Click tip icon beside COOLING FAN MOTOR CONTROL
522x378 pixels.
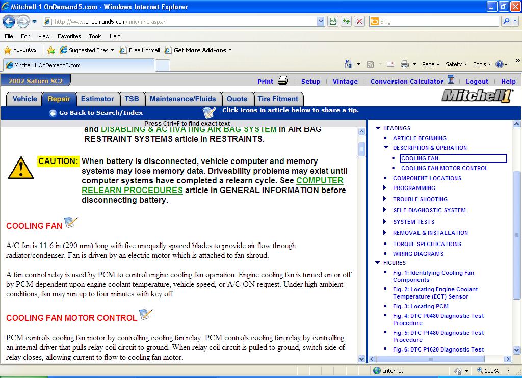[146, 314]
